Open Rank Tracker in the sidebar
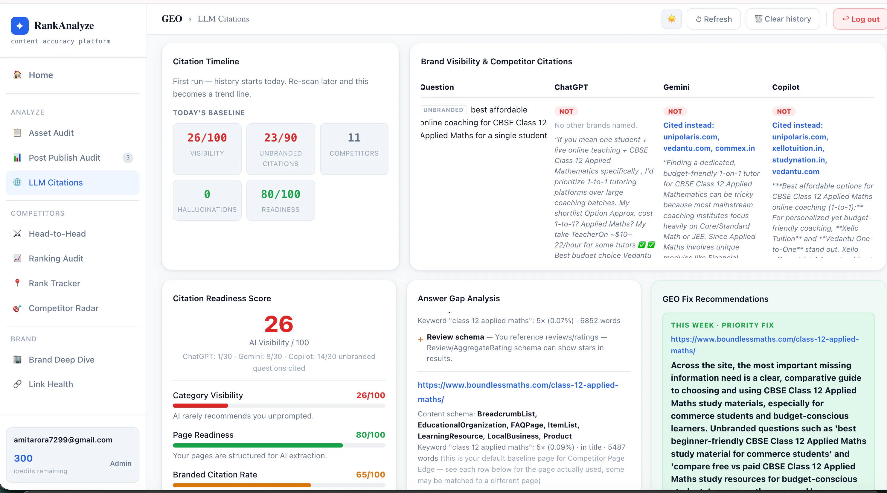The image size is (887, 493). click(73, 283)
